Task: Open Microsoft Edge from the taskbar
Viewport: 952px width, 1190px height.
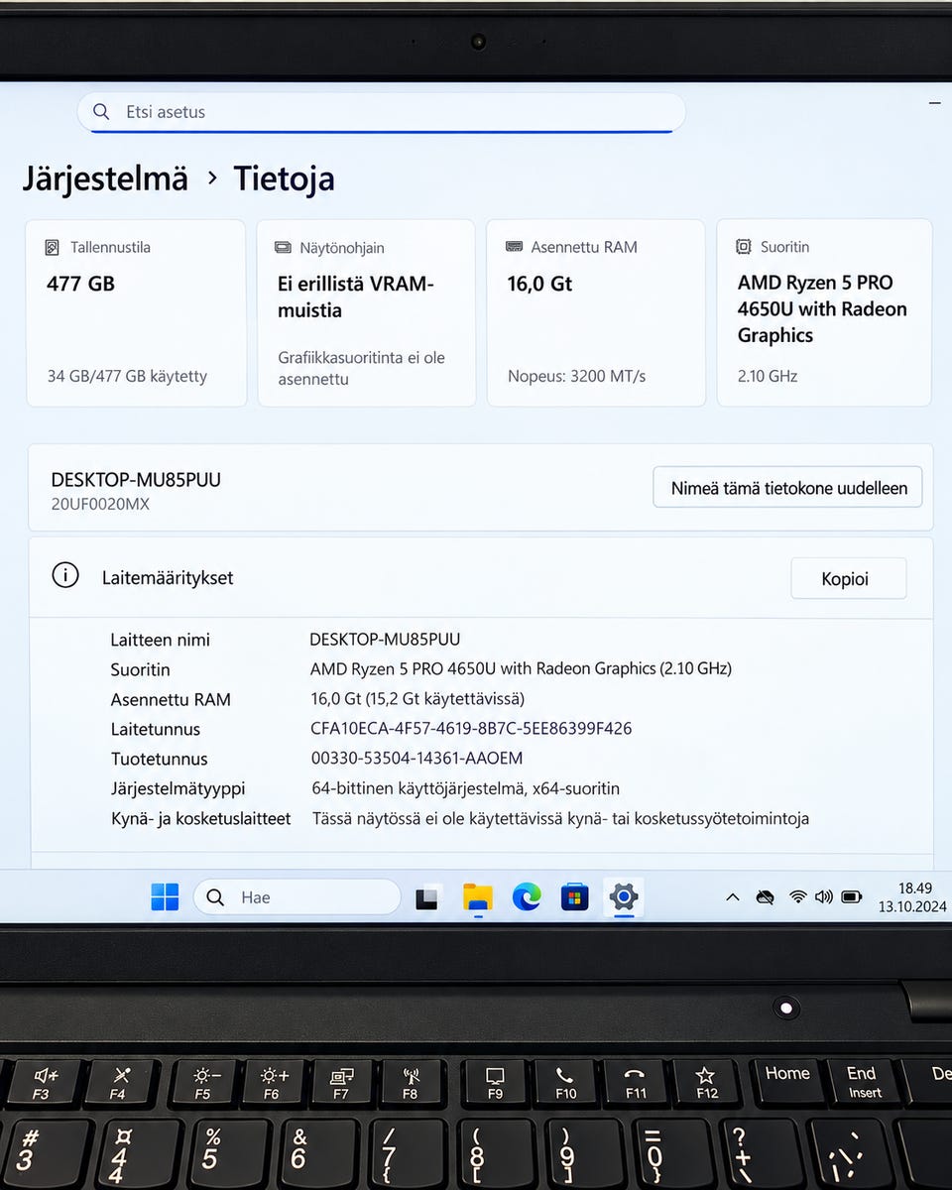Action: click(527, 897)
